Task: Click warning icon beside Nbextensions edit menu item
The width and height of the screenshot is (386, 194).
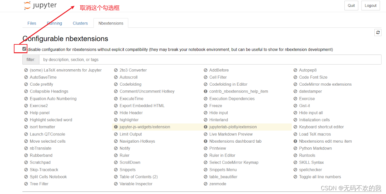Action: tap(295, 141)
